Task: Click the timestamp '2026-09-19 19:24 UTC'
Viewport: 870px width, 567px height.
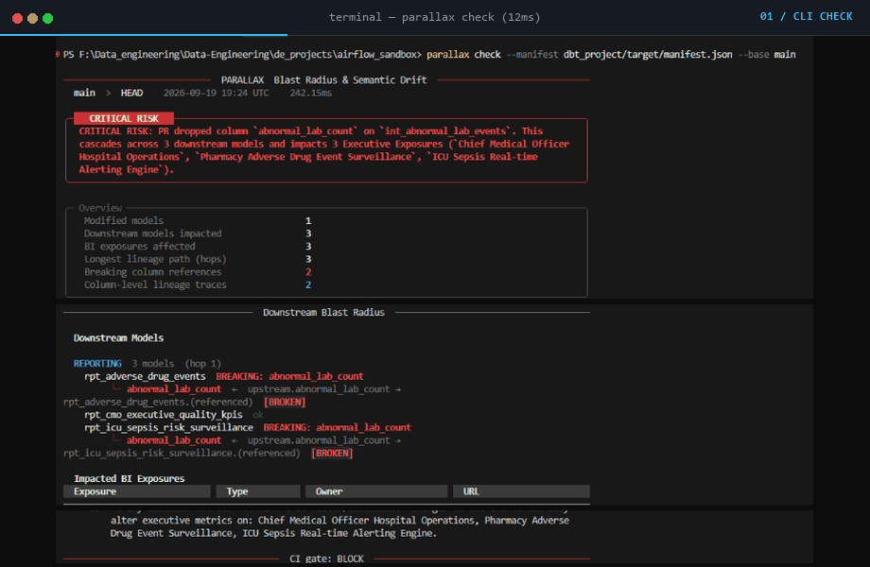Action: pos(216,93)
